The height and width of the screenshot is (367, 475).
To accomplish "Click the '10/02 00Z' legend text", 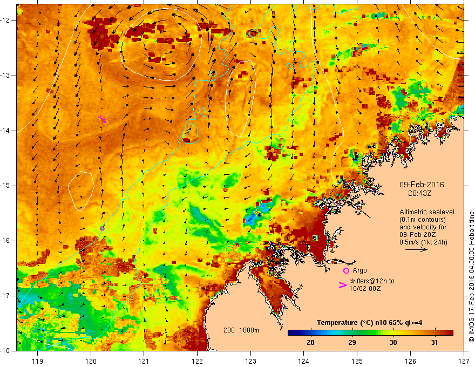I will [x=365, y=289].
